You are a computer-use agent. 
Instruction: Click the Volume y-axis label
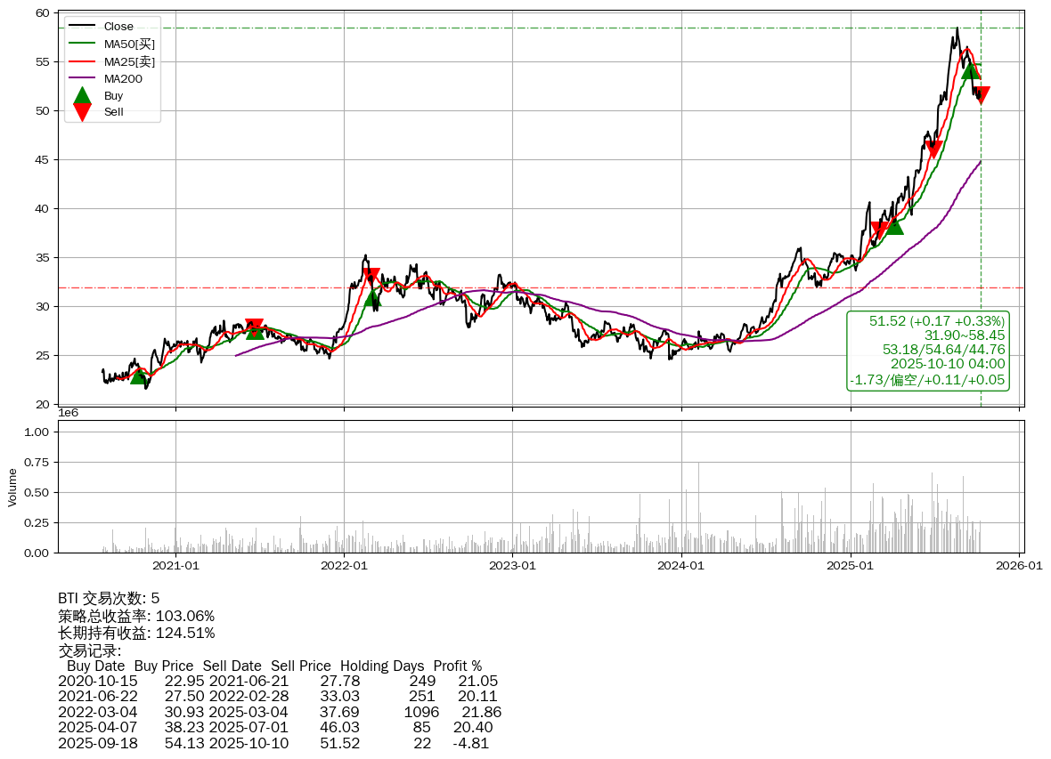12,488
